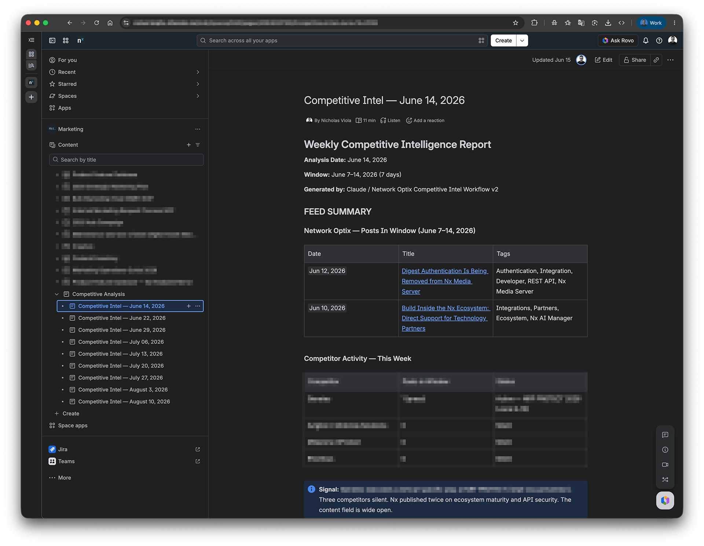
Task: Open Ask Rovo assistant
Action: coord(618,40)
